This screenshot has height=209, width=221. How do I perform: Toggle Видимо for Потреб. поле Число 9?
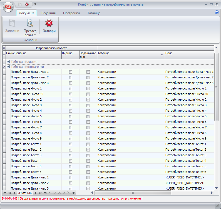[x=70, y=139]
